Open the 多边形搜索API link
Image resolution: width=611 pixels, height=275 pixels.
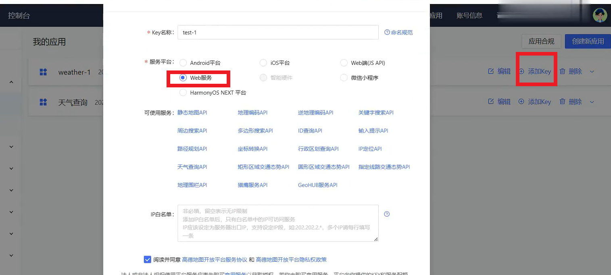click(x=255, y=130)
